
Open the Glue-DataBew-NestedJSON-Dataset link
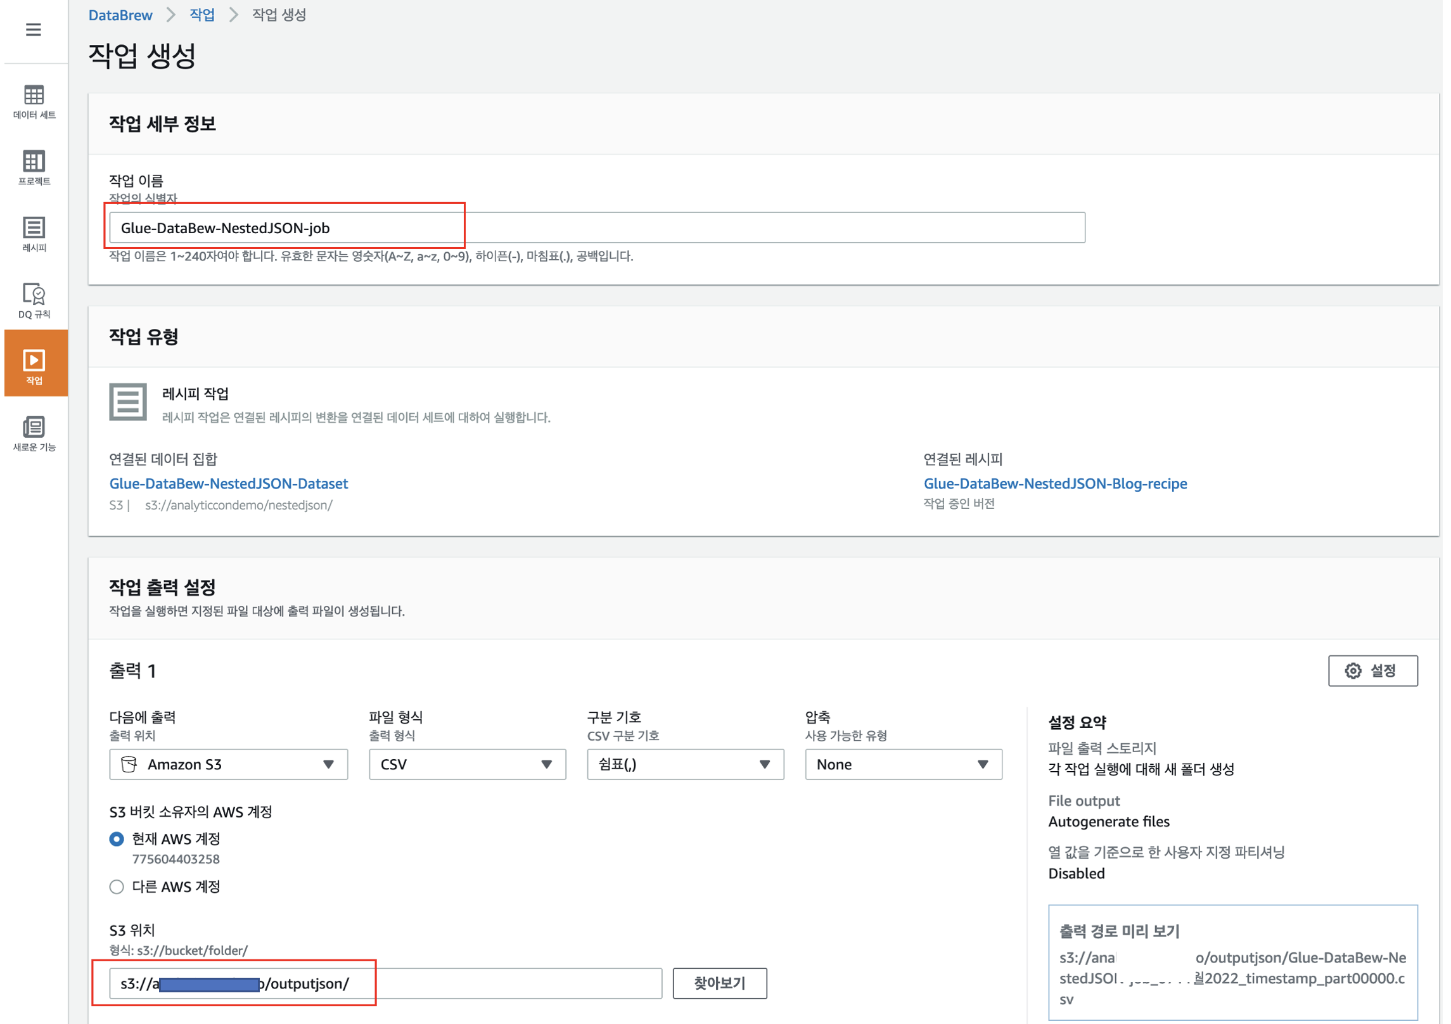pyautogui.click(x=229, y=484)
